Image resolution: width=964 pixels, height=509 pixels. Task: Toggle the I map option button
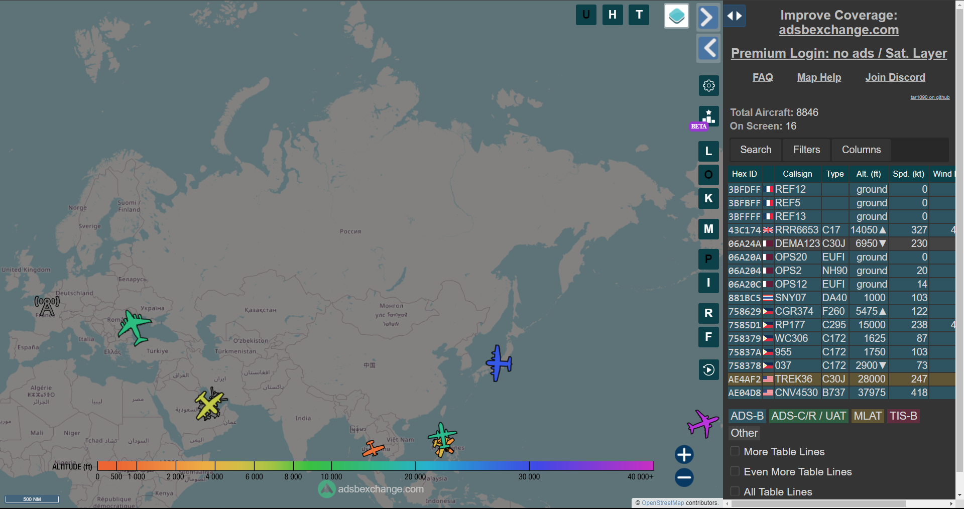708,283
